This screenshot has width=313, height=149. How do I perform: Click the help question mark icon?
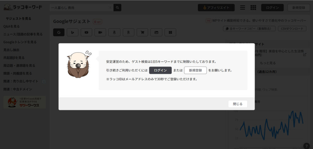click(306, 146)
